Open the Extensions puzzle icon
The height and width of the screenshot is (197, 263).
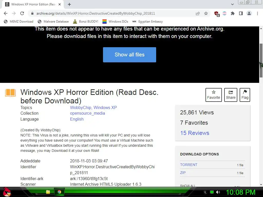coord(232,13)
